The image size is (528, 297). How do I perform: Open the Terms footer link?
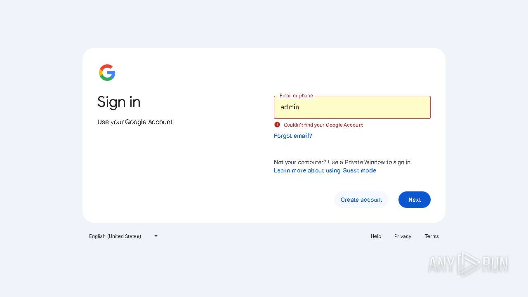(x=431, y=236)
